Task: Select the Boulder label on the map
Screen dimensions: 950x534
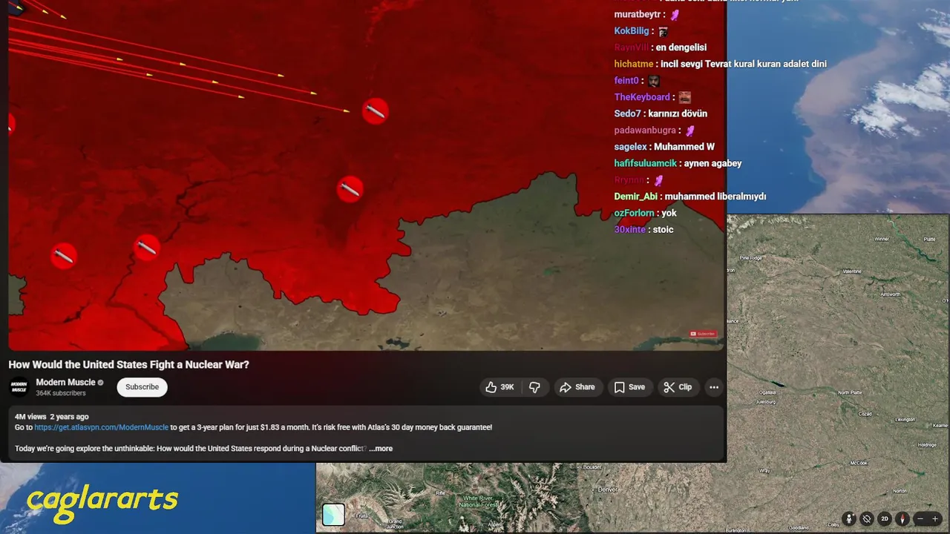Action: point(592,467)
